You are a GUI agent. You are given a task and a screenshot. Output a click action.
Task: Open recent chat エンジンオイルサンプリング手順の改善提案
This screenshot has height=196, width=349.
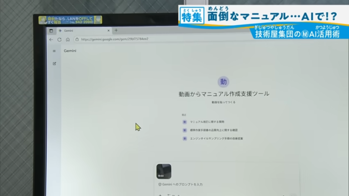tap(216, 138)
